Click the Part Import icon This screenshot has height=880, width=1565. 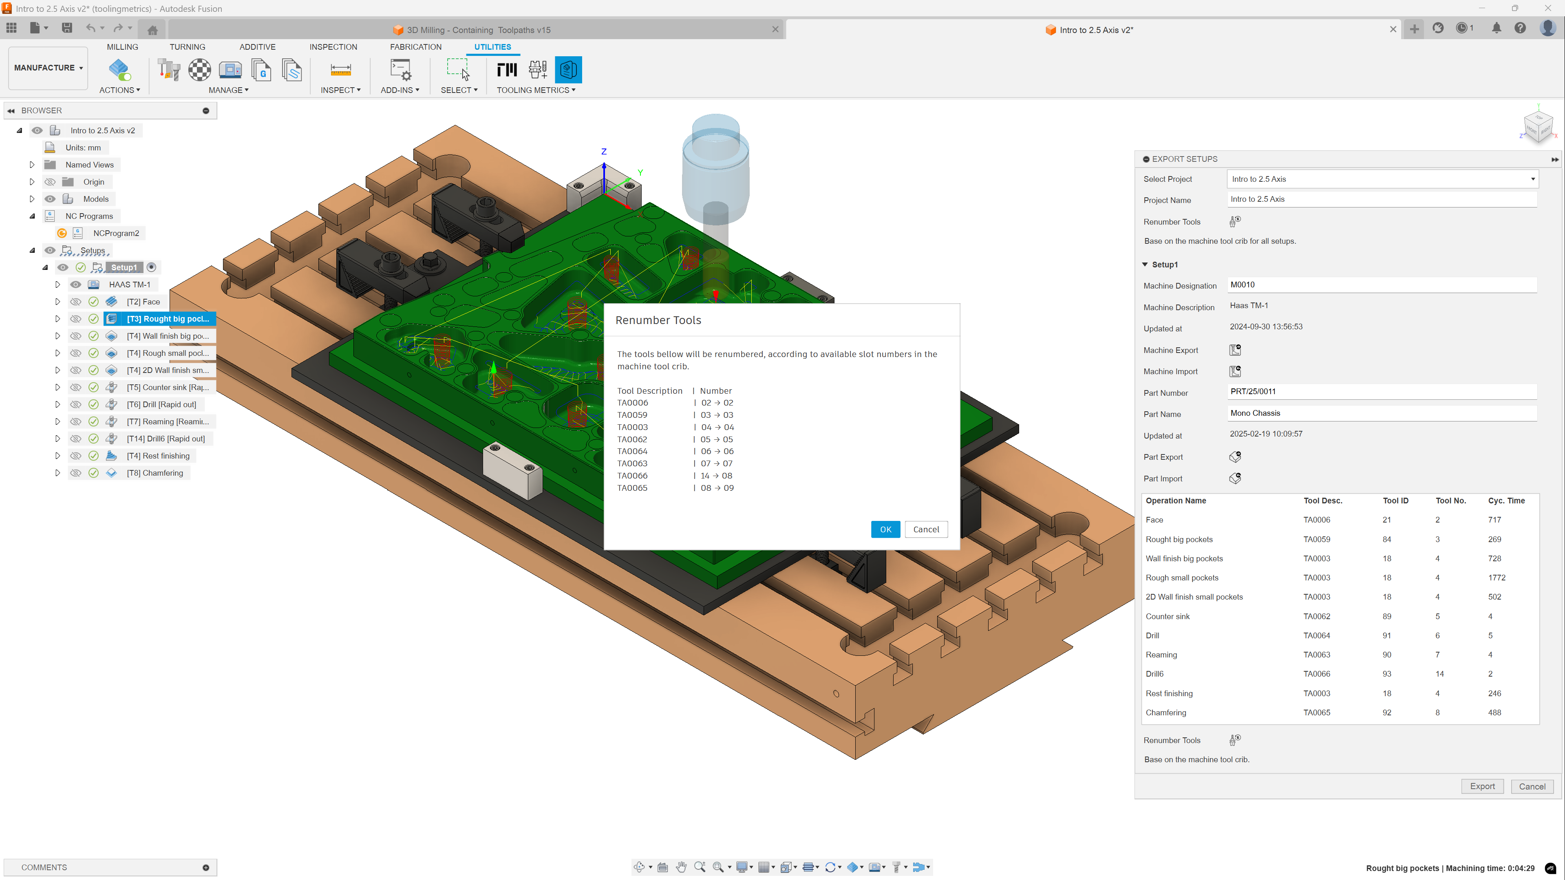click(x=1234, y=479)
